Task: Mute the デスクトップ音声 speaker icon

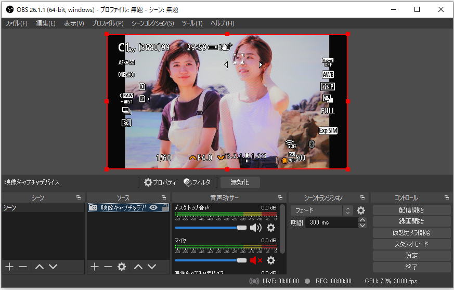Action: point(256,228)
